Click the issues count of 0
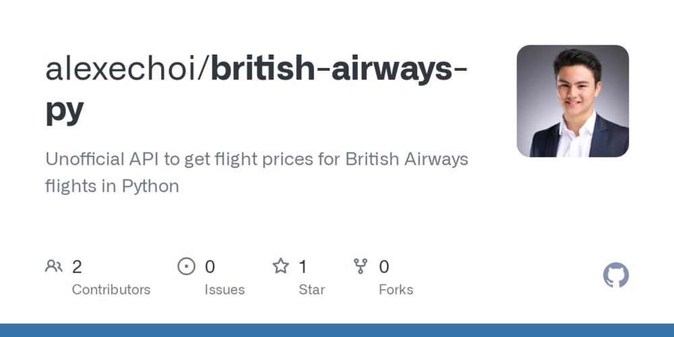 (x=210, y=267)
